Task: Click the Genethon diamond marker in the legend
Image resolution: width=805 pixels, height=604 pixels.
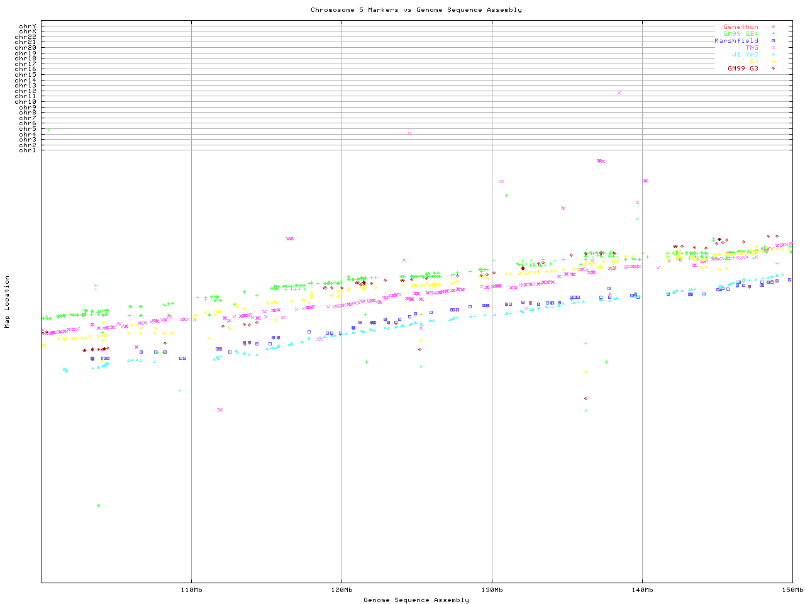Action: tap(773, 27)
